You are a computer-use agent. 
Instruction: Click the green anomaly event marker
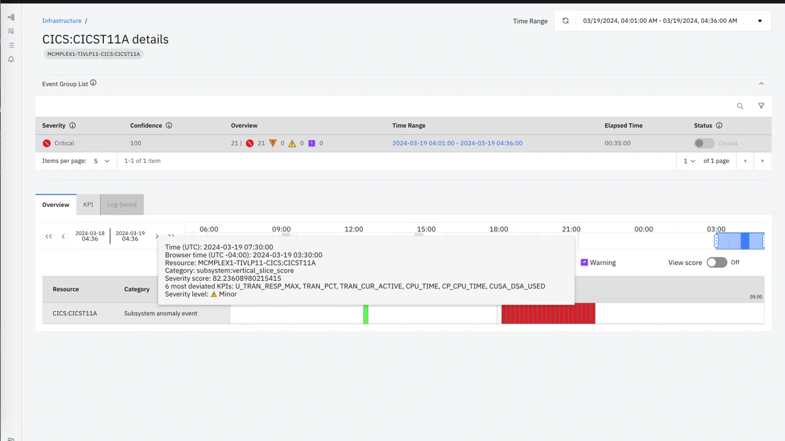click(x=366, y=314)
